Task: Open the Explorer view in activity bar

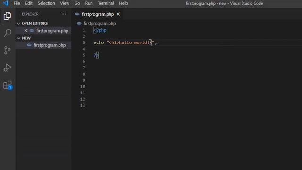Action: 8,16
